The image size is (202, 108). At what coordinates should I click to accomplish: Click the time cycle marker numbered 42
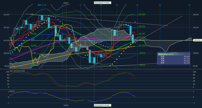[137, 5]
